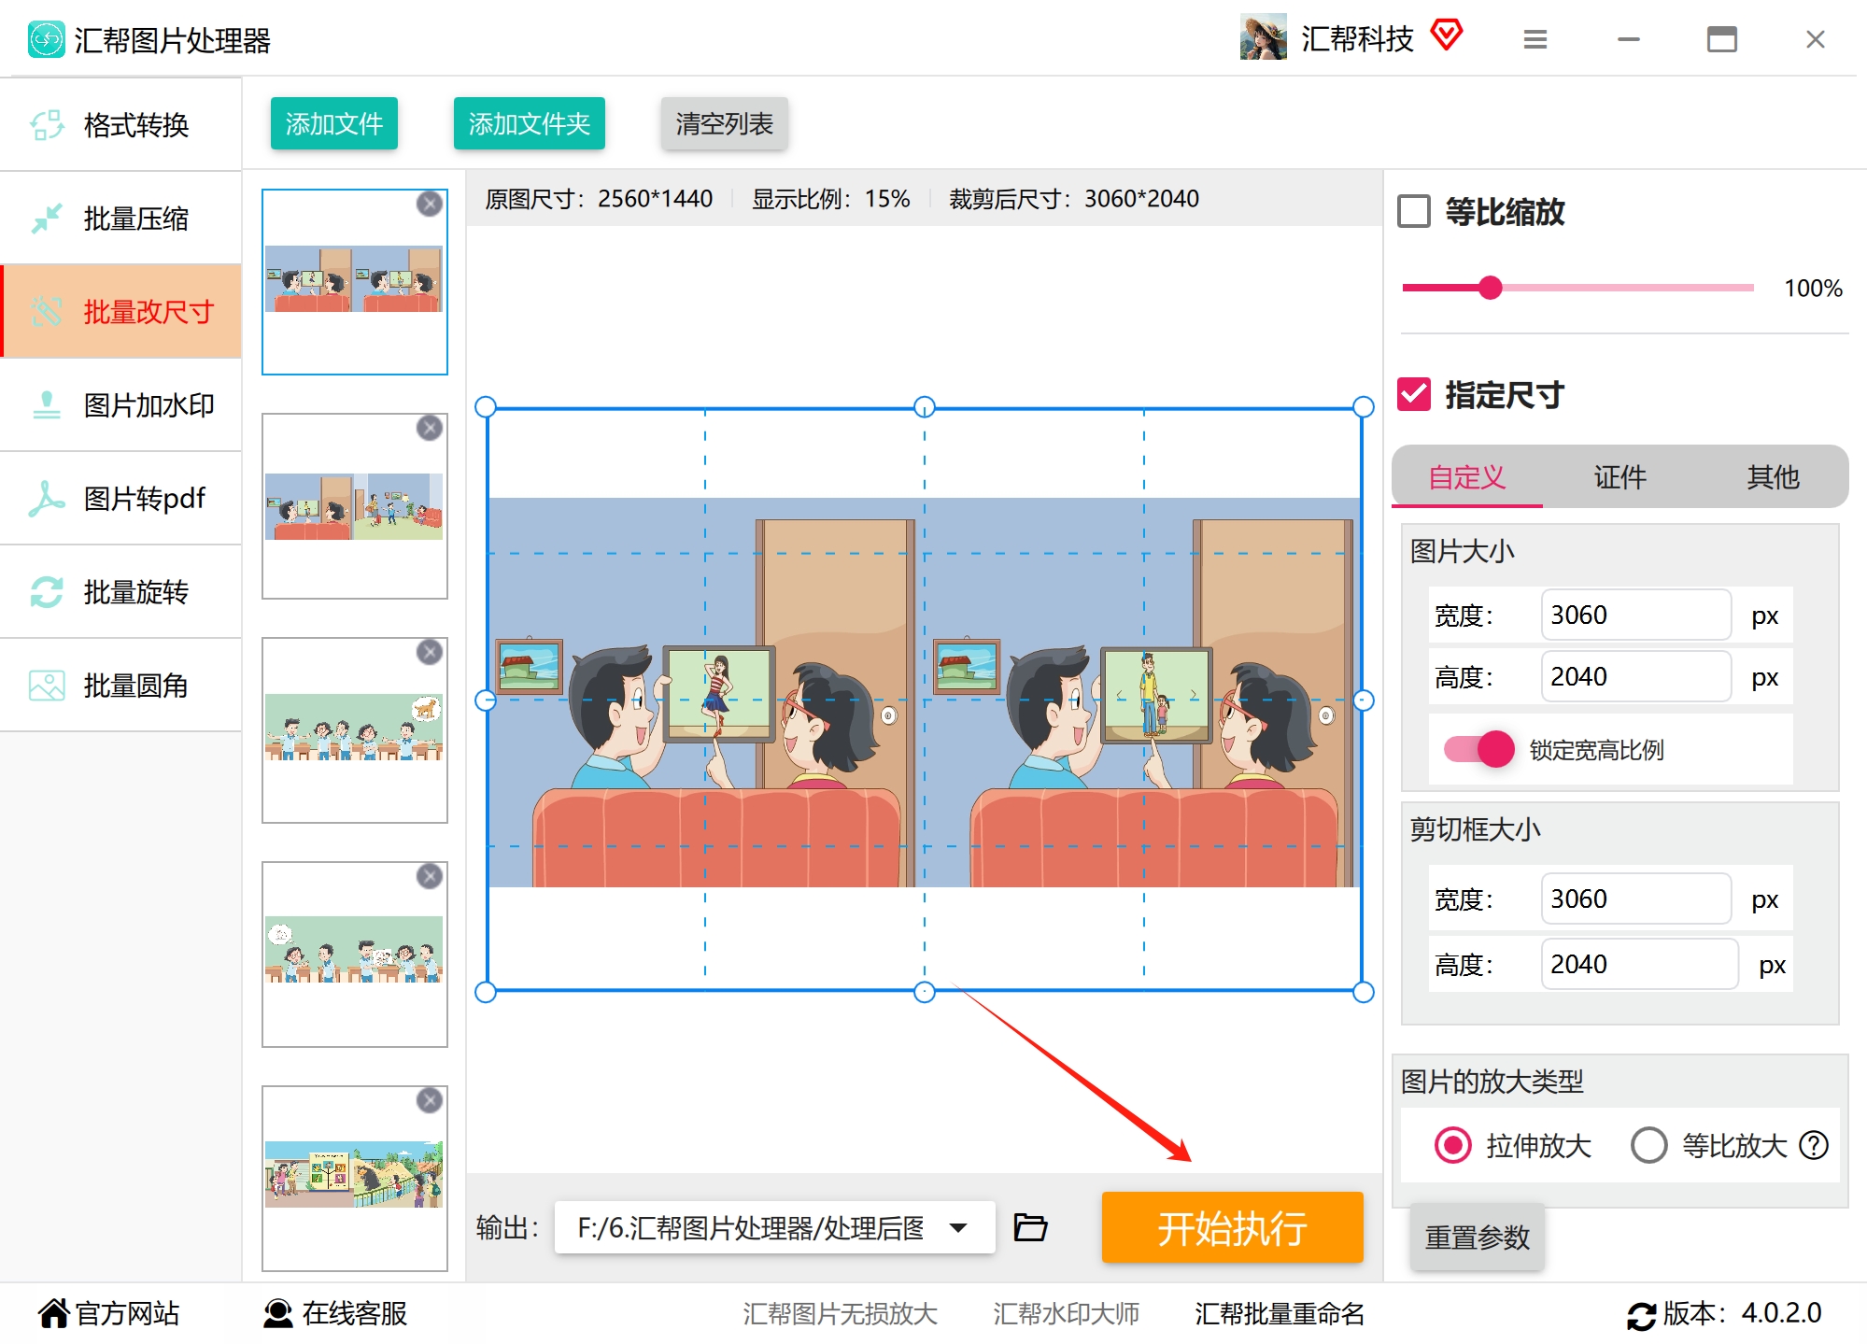The image size is (1867, 1344).
Task: Click the 剪切框大小 宽度 input field
Action: click(x=1636, y=898)
